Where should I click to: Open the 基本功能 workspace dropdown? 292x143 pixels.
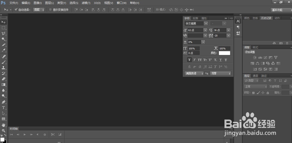pyautogui.click(x=281, y=10)
